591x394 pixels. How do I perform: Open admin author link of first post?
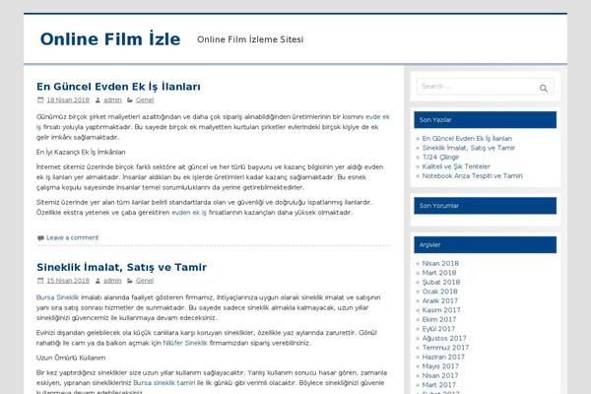112,99
